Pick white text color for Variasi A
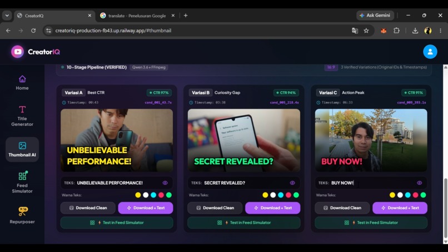 146,195
